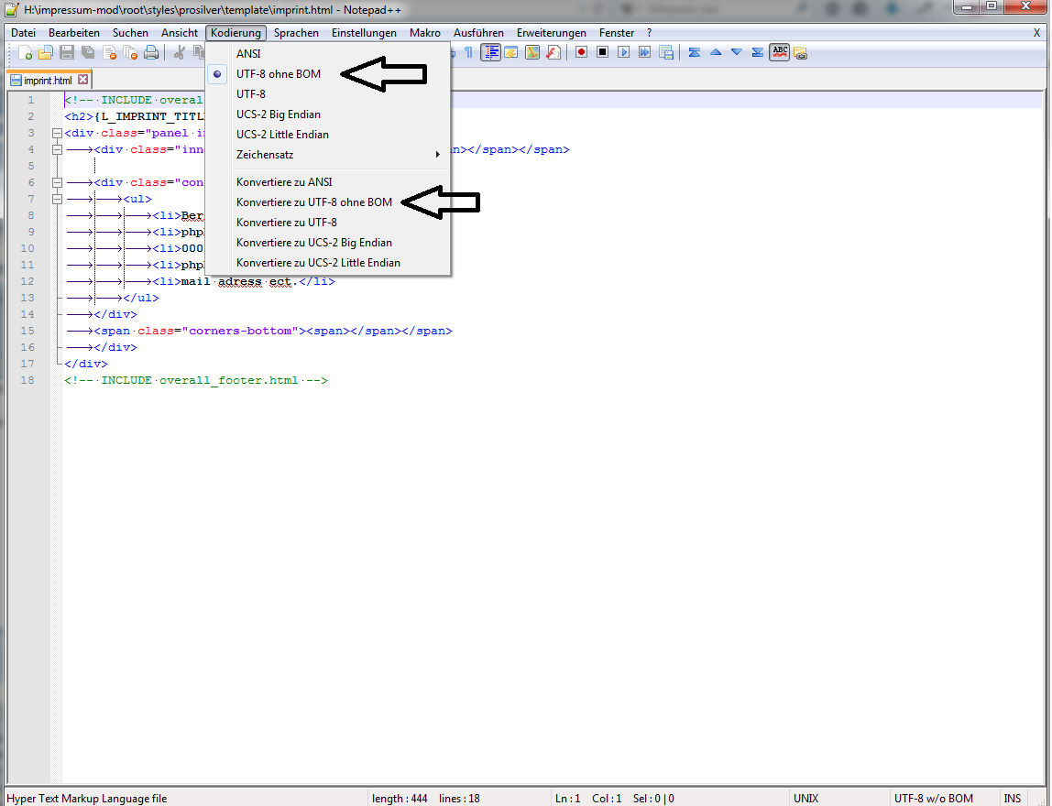The image size is (1052, 806).
Task: Open the Erweiterungen menu
Action: click(x=552, y=33)
